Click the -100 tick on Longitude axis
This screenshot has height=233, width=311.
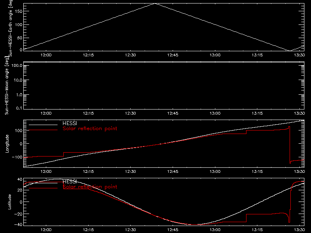[x=17, y=157]
